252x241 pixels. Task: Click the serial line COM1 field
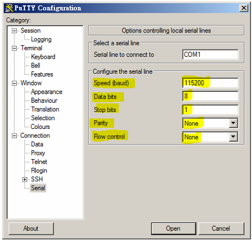[210, 55]
